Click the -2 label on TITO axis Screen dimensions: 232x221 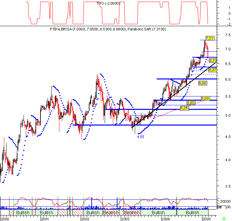[x=229, y=24]
